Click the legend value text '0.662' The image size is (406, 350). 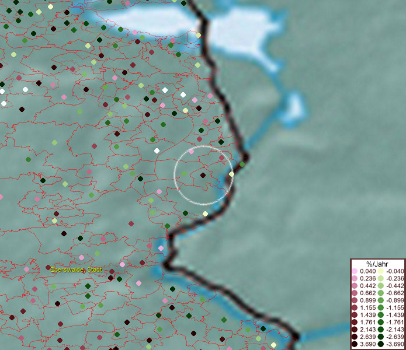[x=367, y=293]
